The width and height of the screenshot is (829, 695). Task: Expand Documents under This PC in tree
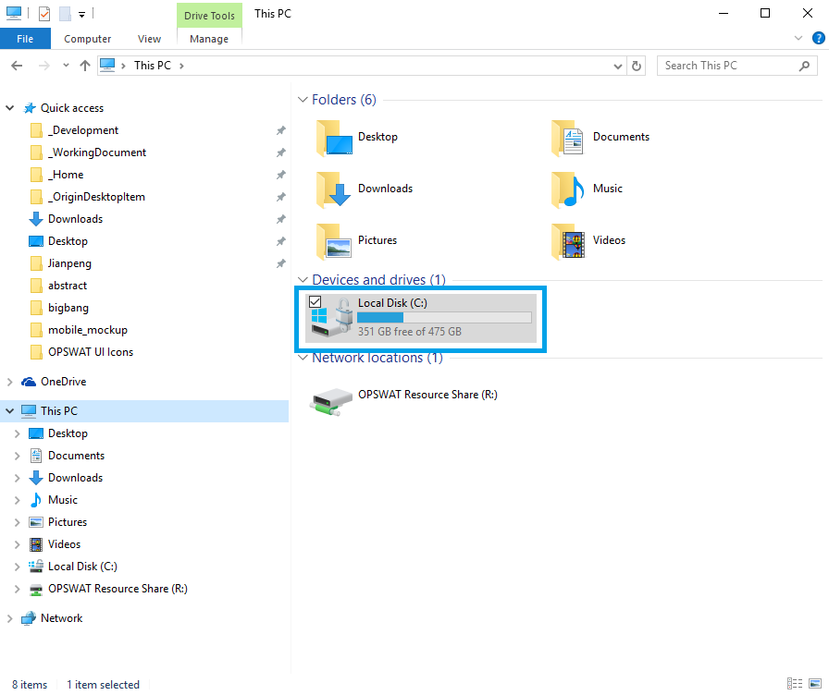pos(17,456)
